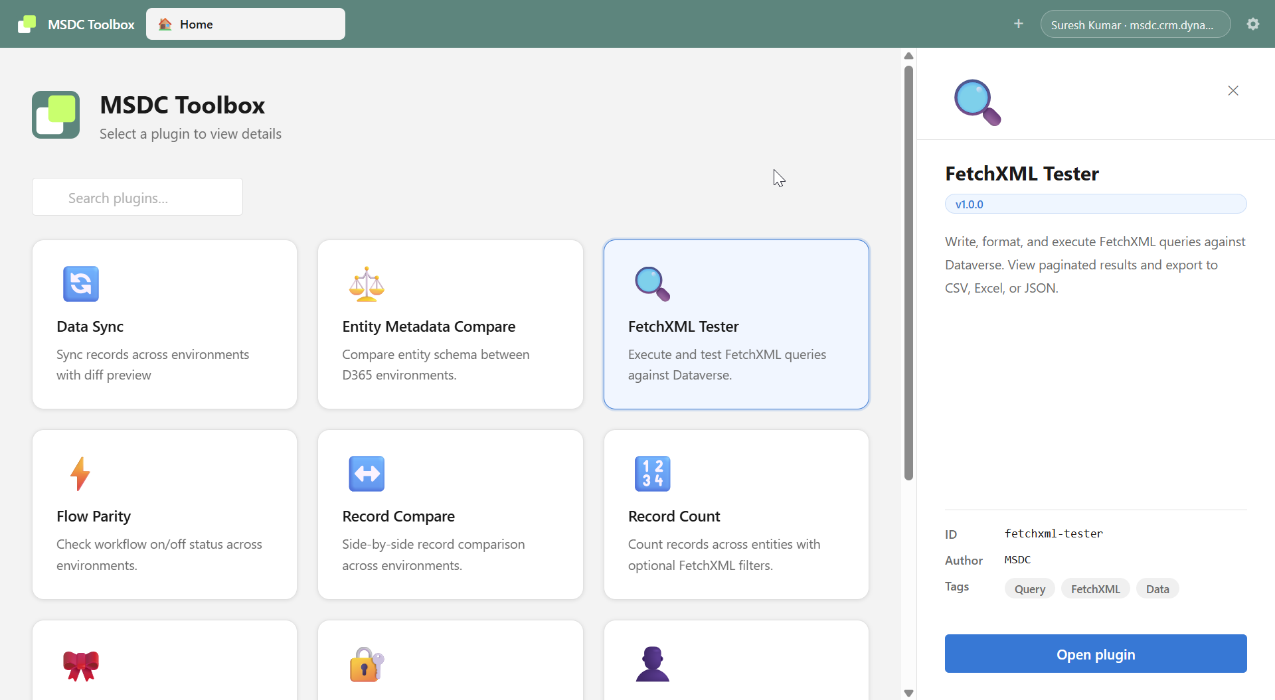This screenshot has width=1275, height=700.
Task: Click the FetchXML Tester magnifier icon on card
Action: pyautogui.click(x=653, y=284)
